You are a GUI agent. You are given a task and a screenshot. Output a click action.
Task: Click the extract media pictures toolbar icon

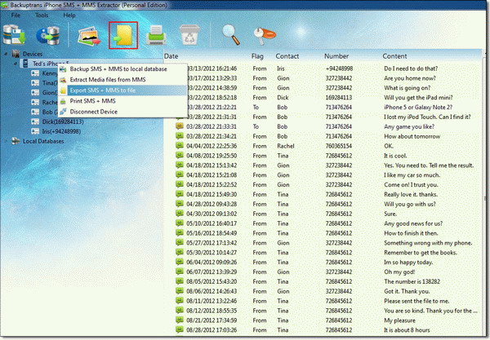click(x=88, y=36)
